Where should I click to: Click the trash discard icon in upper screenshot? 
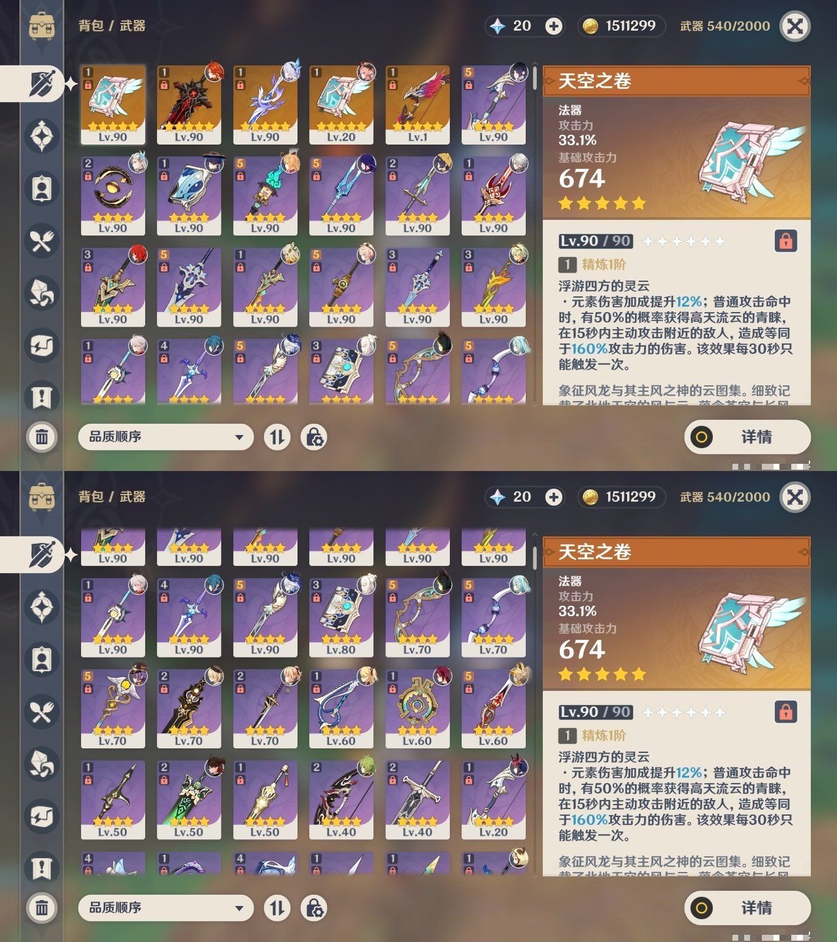[42, 436]
